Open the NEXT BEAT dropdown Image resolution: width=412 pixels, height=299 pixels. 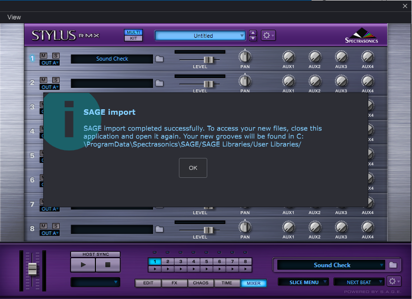[359, 282]
